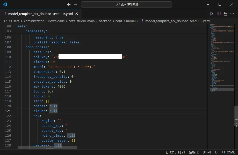The height and width of the screenshot is (155, 238).
Task: Open the line and column indicator 行 121, 列 21
Action: tap(175, 152)
